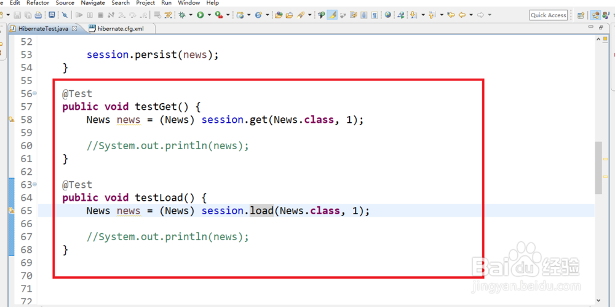
Task: Open the Back navigation history dropdown
Action: [x=471, y=15]
